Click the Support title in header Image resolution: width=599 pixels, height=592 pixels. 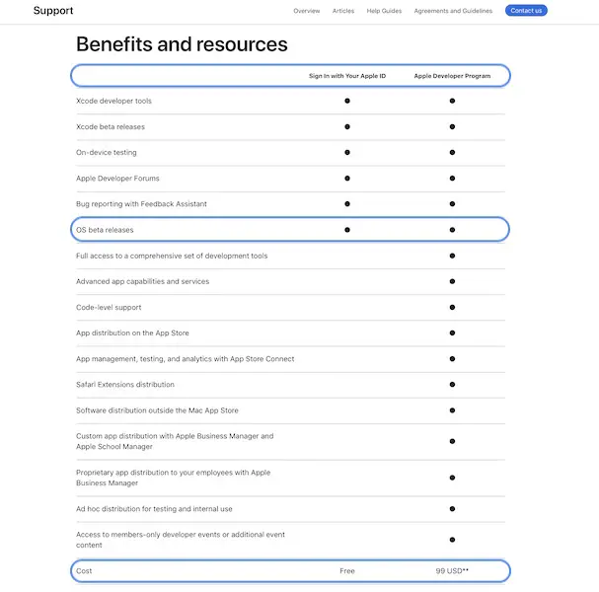pyautogui.click(x=53, y=11)
